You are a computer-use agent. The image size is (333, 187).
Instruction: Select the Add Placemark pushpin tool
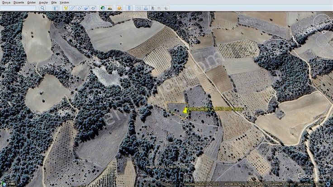pos(66,8)
